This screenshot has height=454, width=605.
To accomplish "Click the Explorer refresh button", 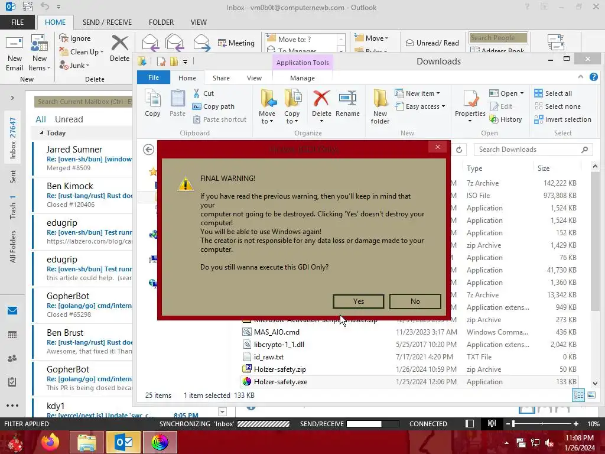I will point(459,150).
